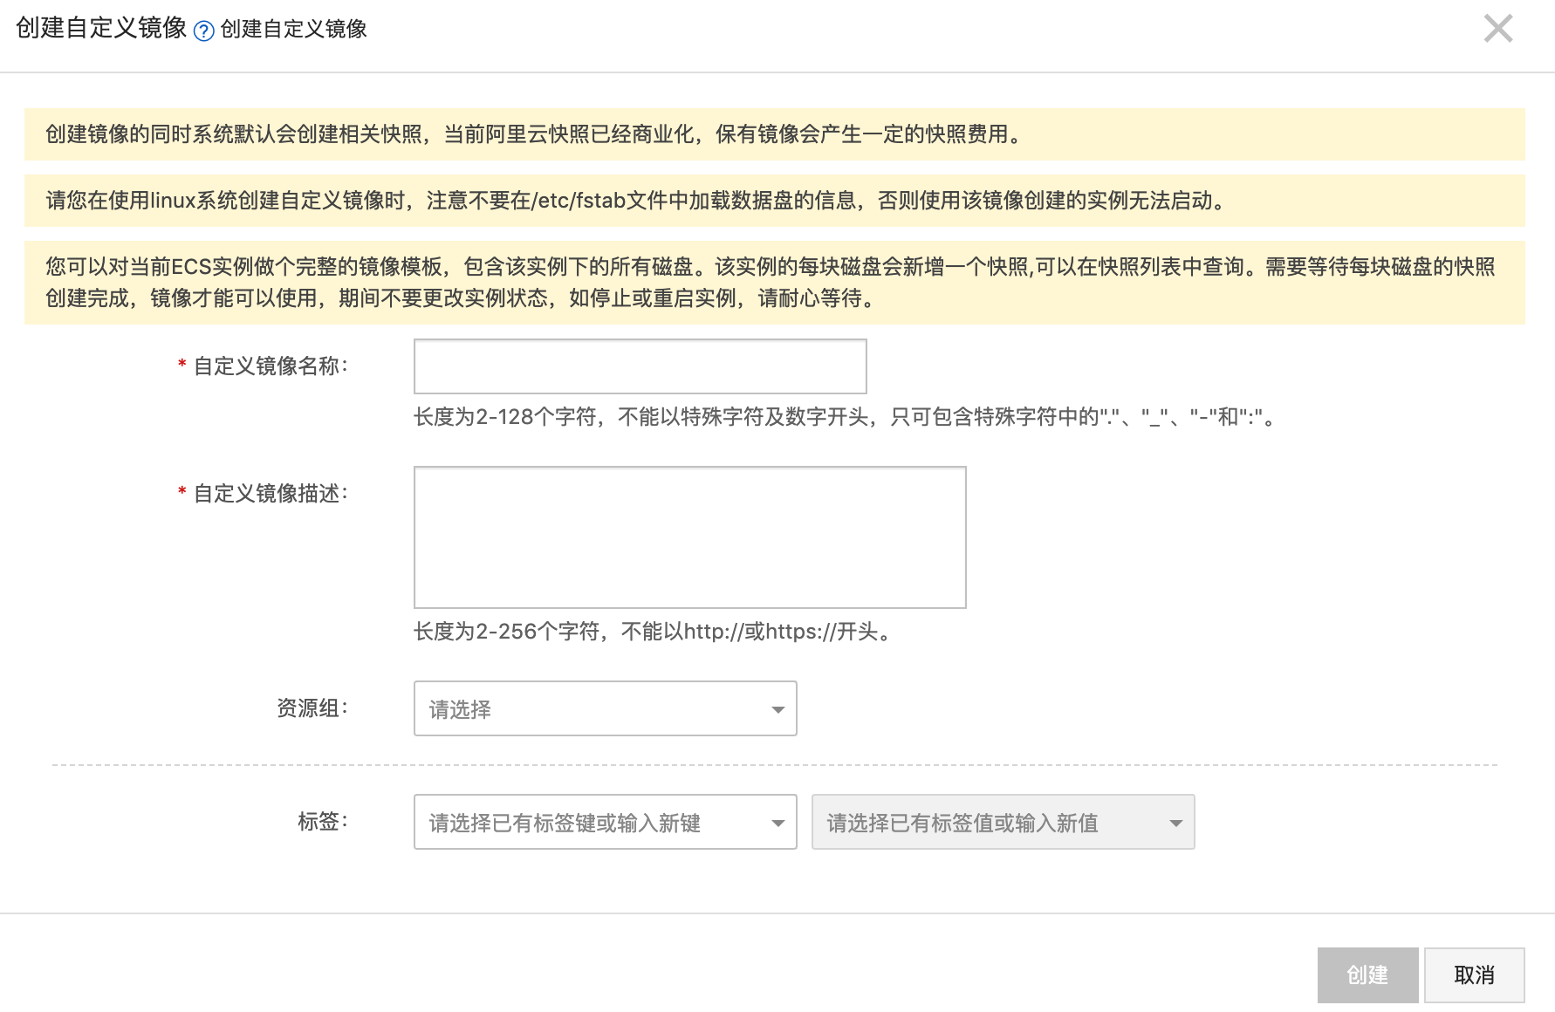Click the 资源组 field label

pyautogui.click(x=312, y=708)
